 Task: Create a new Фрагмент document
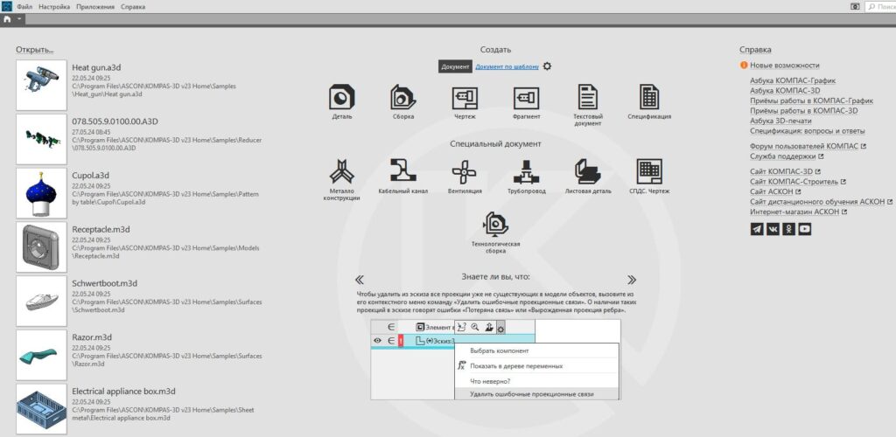[x=526, y=98]
